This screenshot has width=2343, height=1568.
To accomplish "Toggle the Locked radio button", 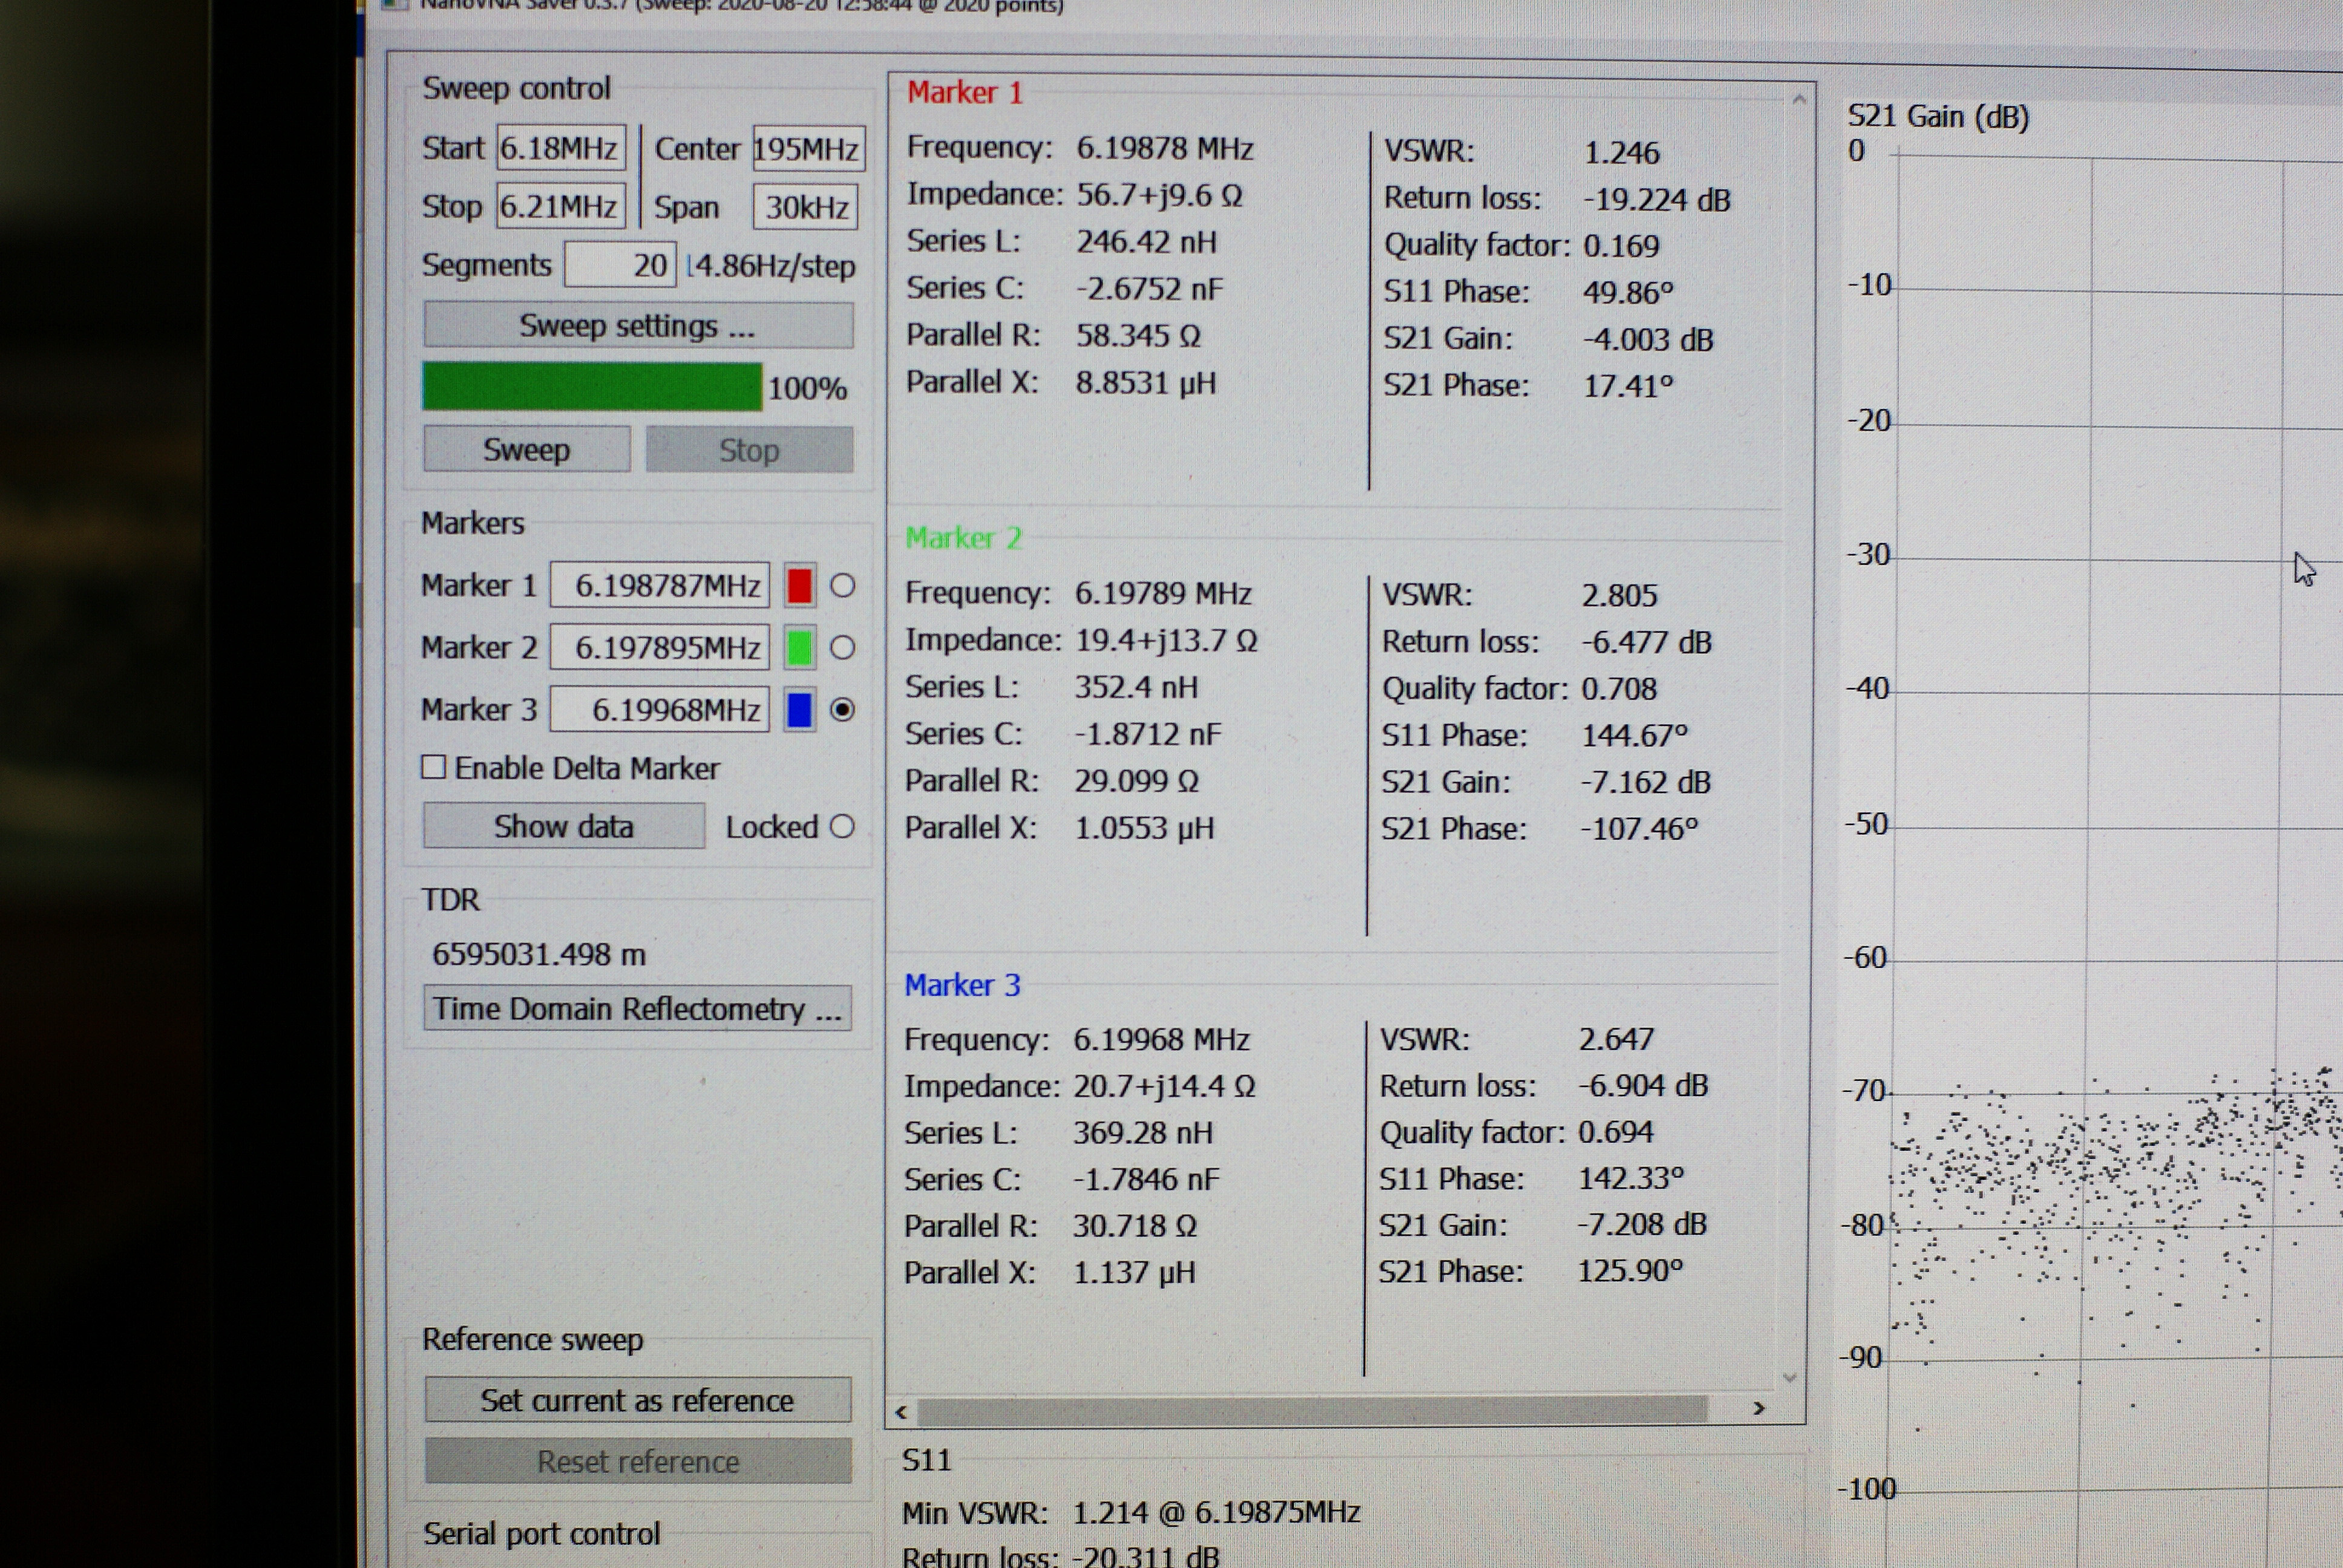I will coord(842,826).
